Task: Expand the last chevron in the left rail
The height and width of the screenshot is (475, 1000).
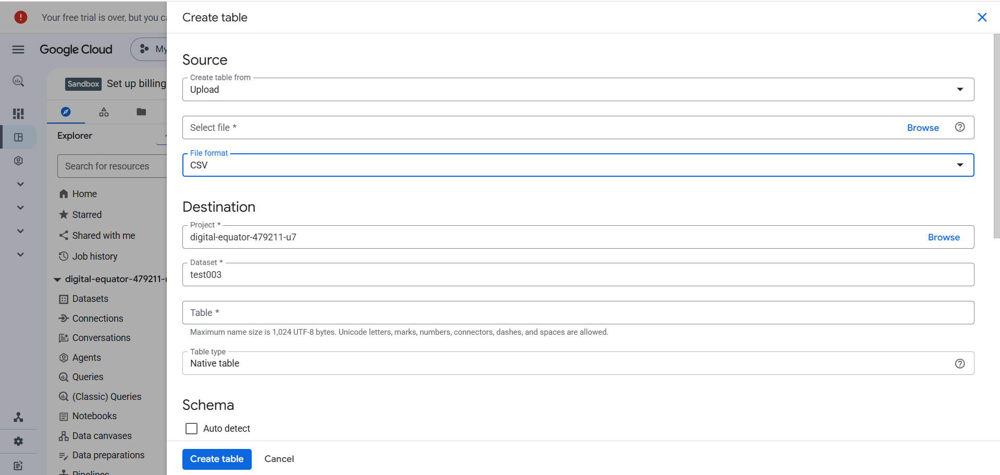Action: coord(20,254)
